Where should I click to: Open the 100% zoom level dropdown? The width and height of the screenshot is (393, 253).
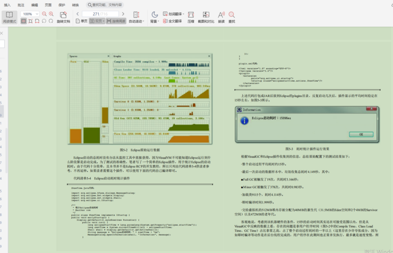(x=31, y=14)
